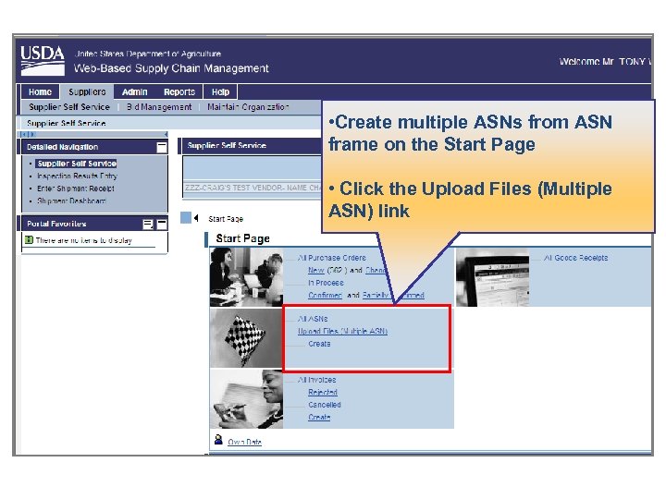Select Supplier Self Service in Detailed Navigation
Viewport: 666px width, 499px height.
[x=77, y=164]
